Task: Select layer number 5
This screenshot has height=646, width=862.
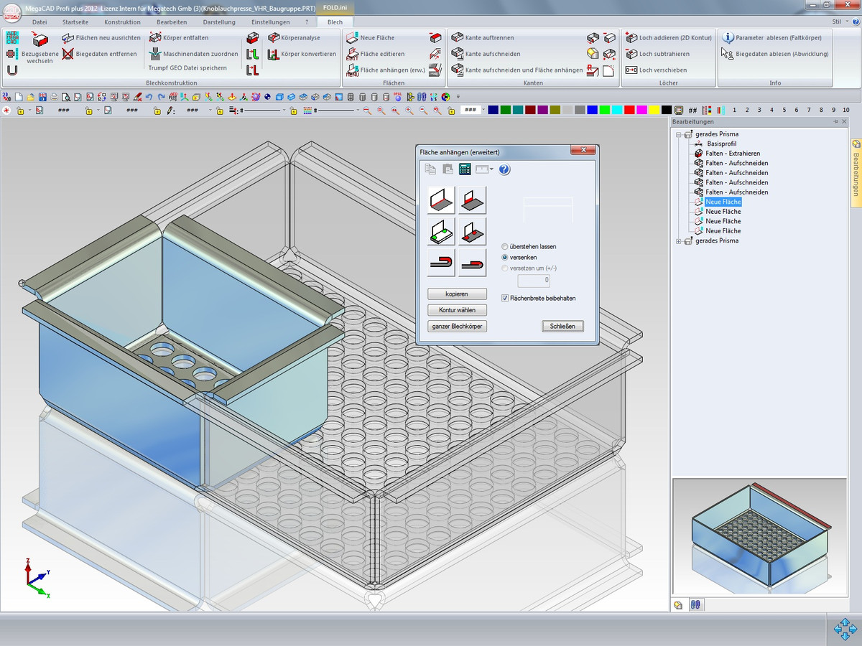Action: pyautogui.click(x=784, y=110)
